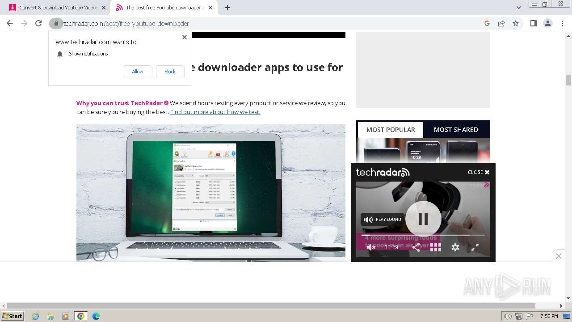This screenshot has width=572, height=322.
Task: Select the Chrome taskbar icon
Action: click(x=81, y=316)
